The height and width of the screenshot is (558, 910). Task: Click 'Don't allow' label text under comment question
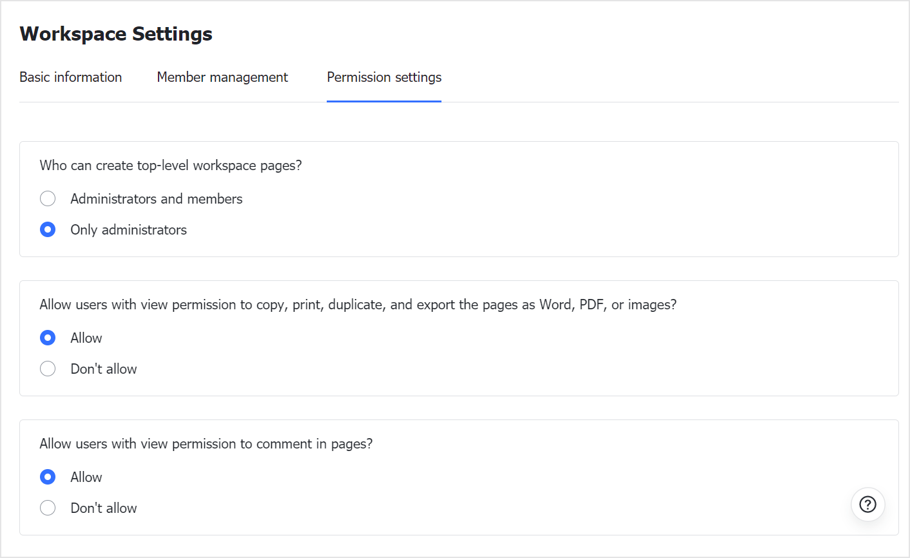[x=104, y=508]
